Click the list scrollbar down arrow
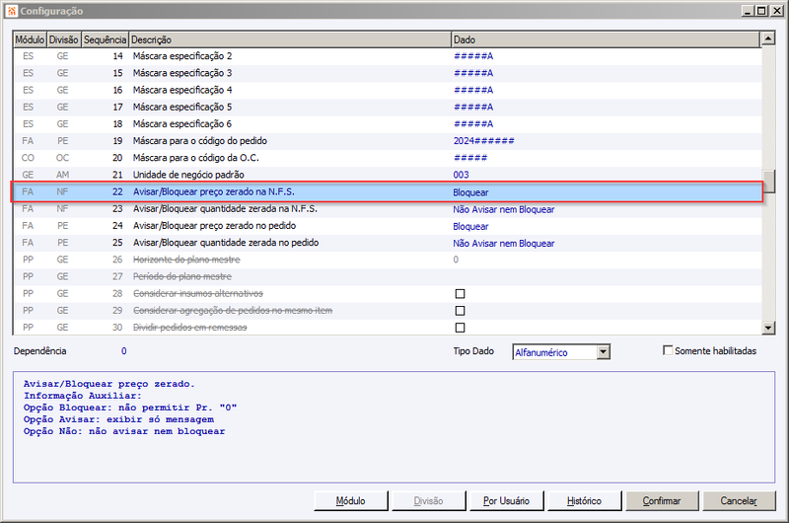The height and width of the screenshot is (523, 789). coord(768,328)
